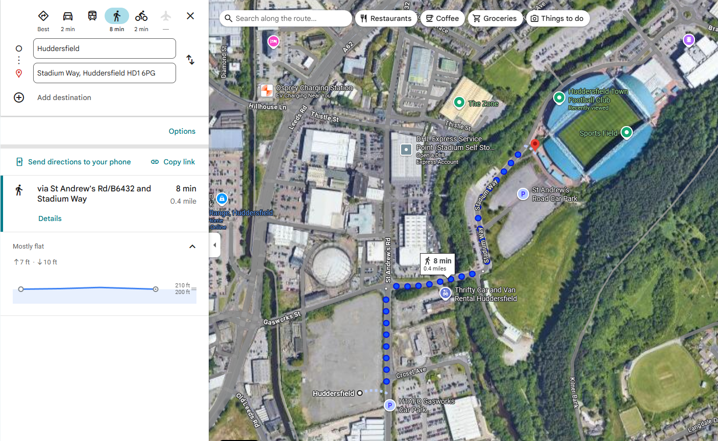Edit the Huddersfield starting point field
Viewport: 718px width, 441px height.
(x=105, y=48)
